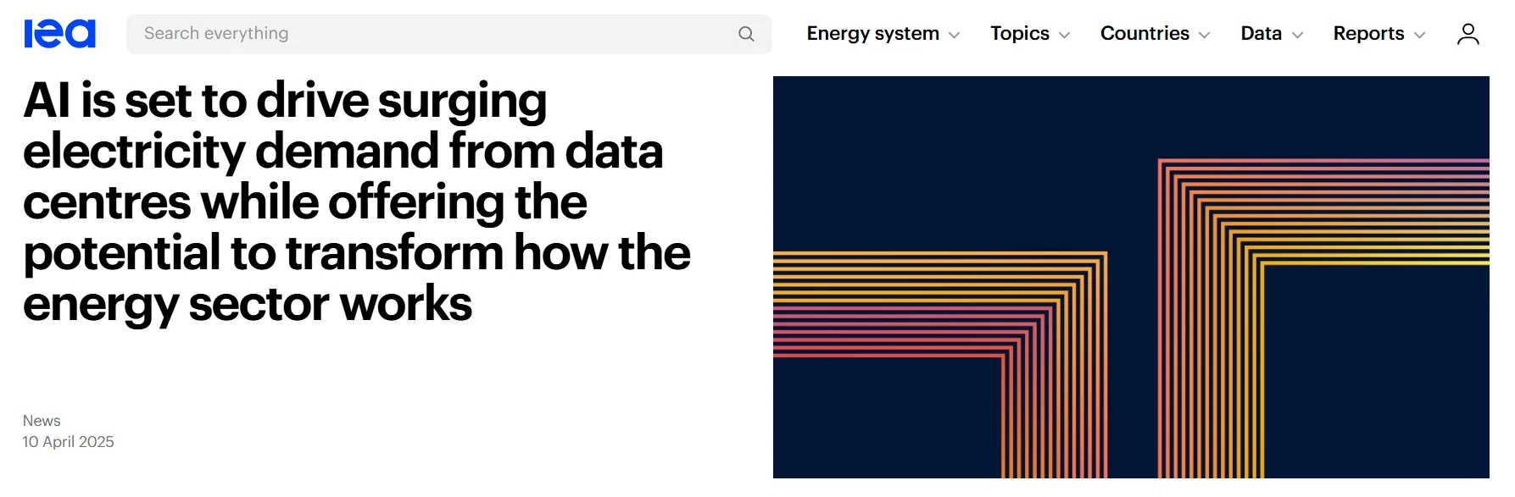
Task: Click the article headline about AI electricity demand
Action: pyautogui.click(x=356, y=202)
